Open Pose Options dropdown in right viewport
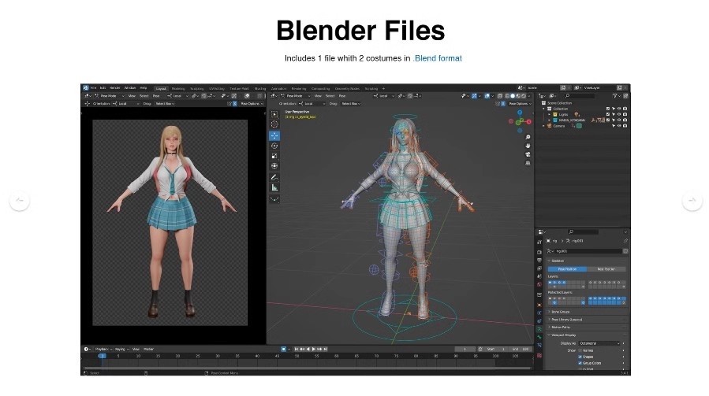709x396 pixels. click(519, 104)
